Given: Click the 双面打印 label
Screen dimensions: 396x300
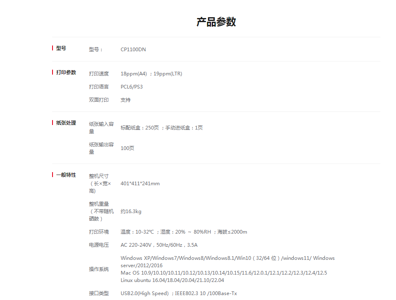Looking at the screenshot, I should tap(99, 100).
